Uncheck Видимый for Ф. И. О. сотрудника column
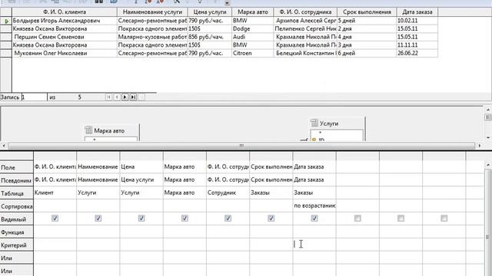 point(228,218)
